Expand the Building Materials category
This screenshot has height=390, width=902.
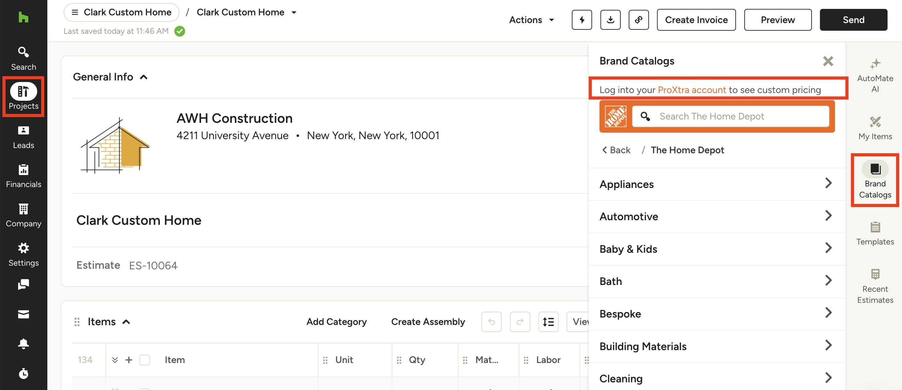[x=717, y=346]
